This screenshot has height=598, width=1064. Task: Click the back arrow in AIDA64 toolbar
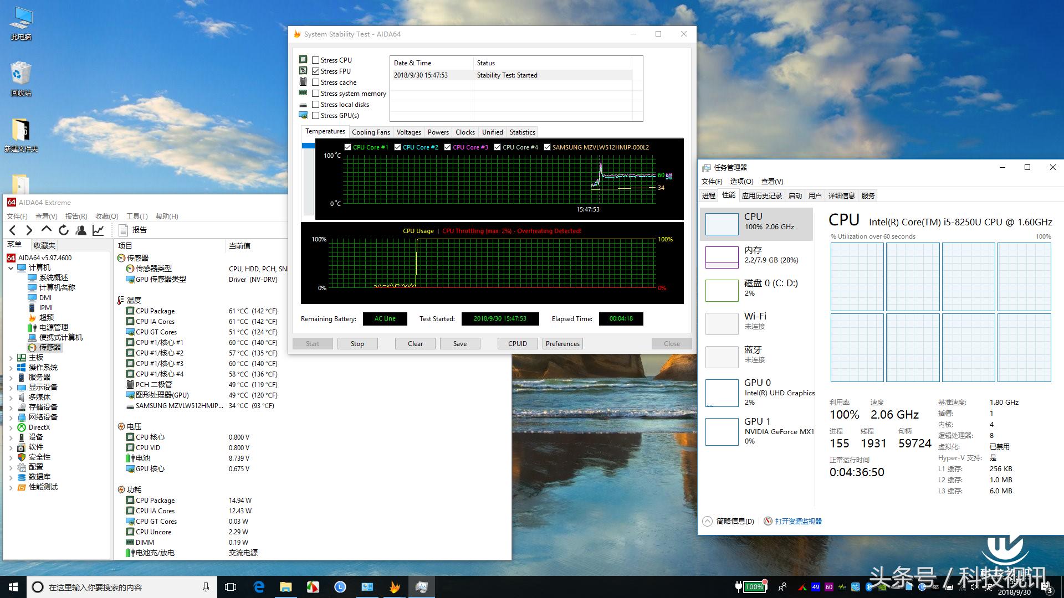(13, 230)
